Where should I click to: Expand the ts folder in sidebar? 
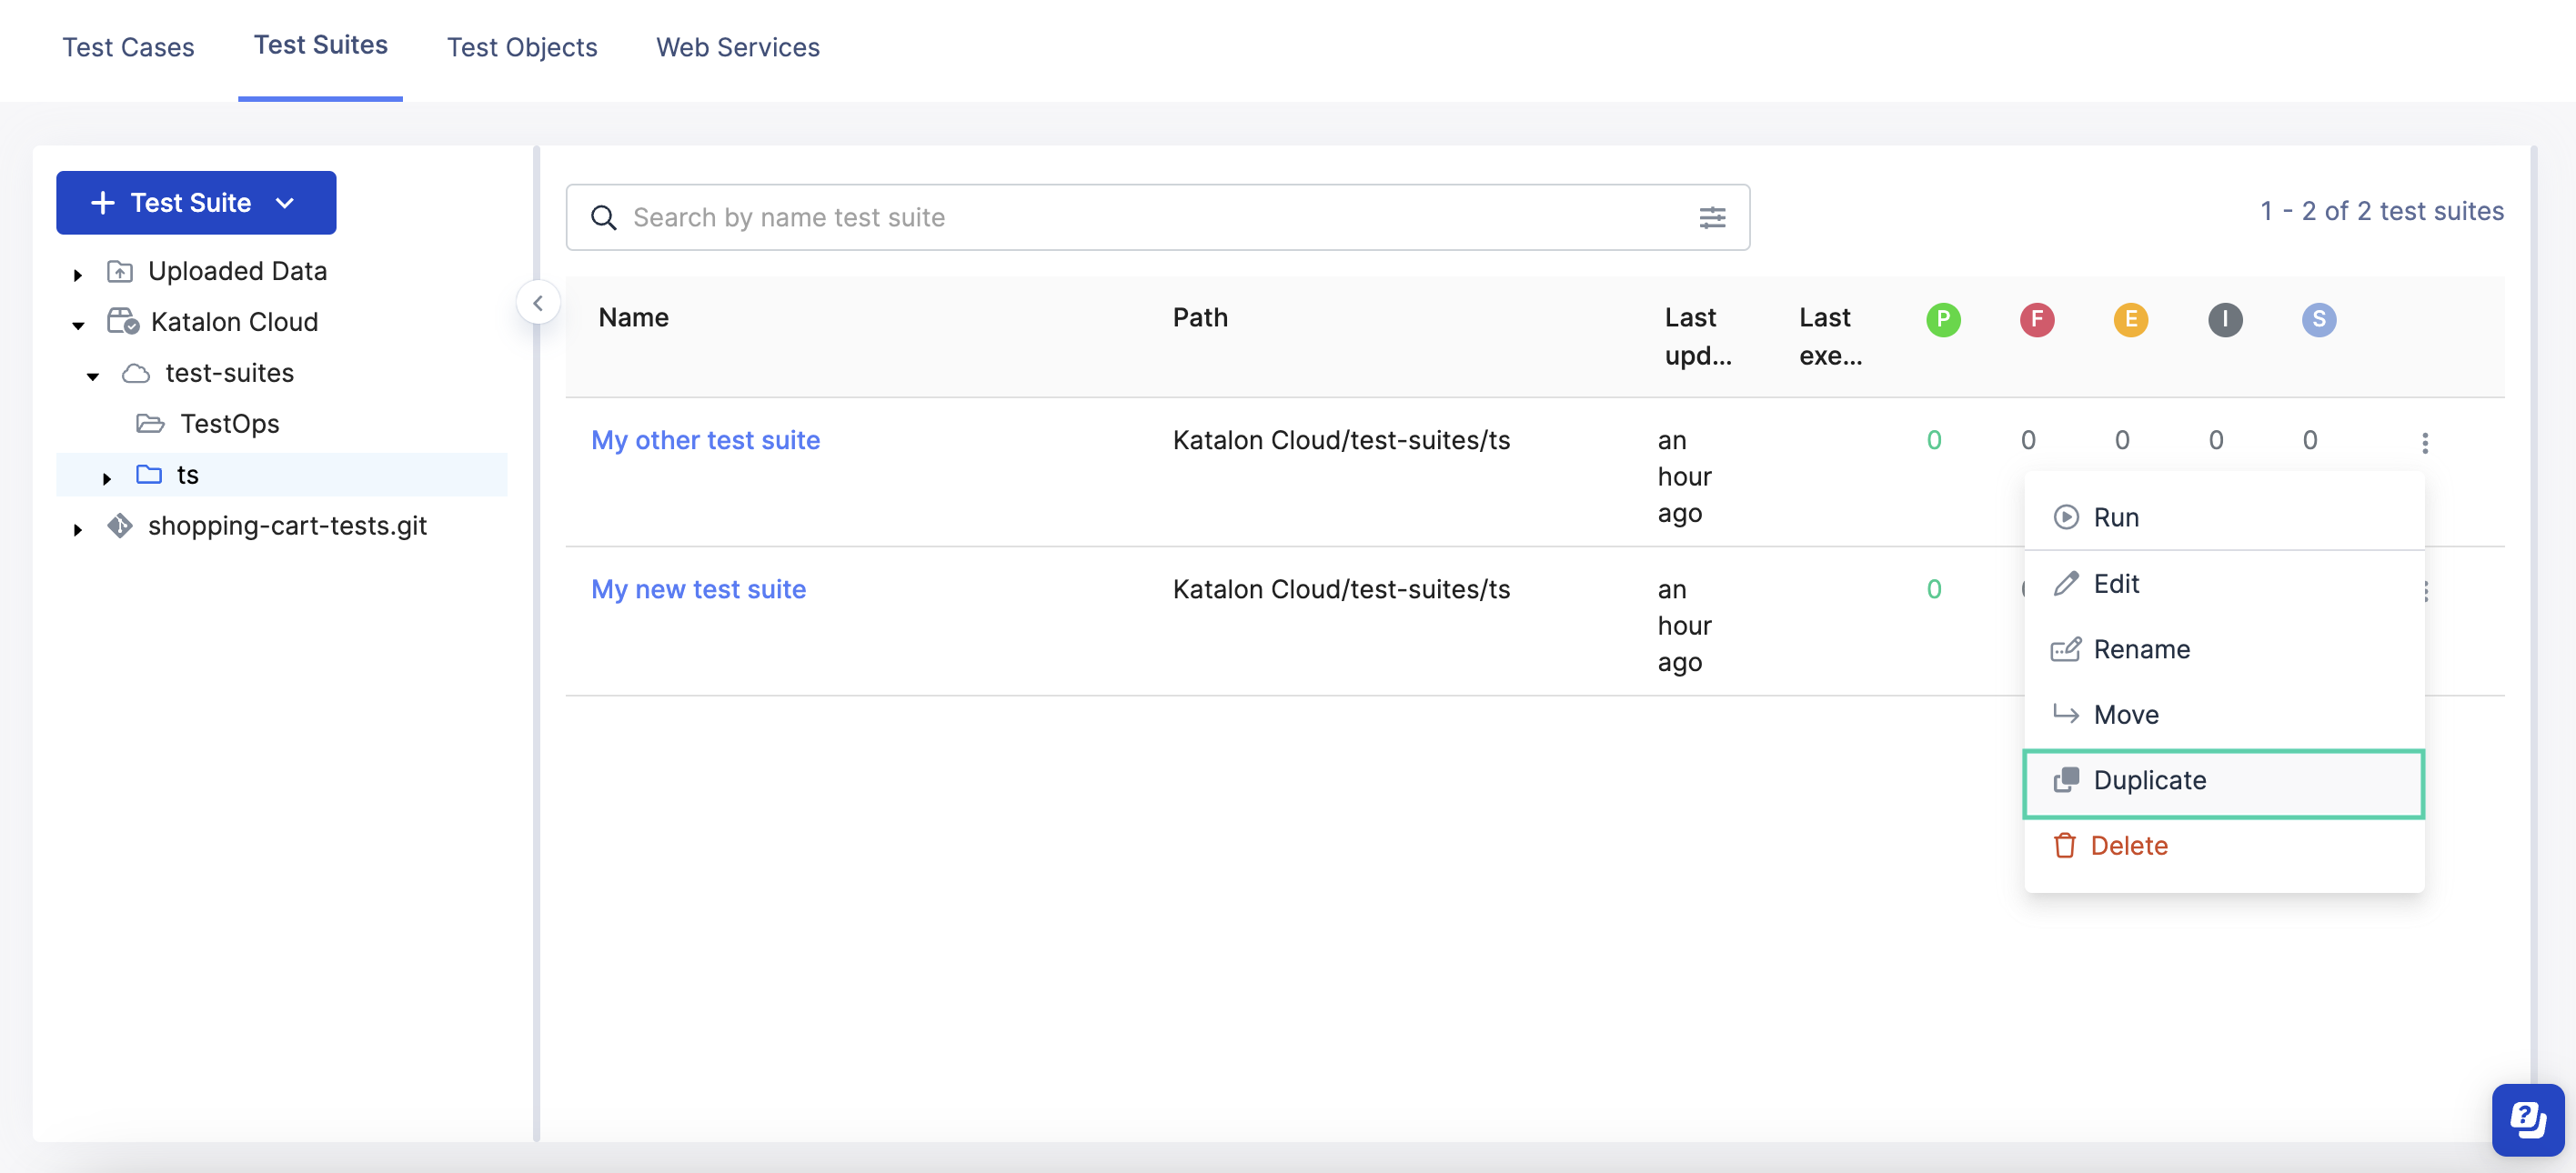[106, 473]
